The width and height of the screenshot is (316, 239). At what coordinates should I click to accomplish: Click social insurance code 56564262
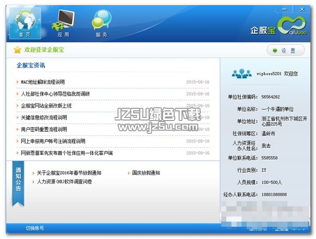[x=271, y=97]
